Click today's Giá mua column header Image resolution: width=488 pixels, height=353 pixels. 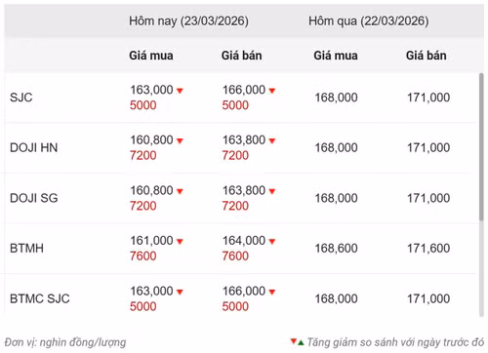[151, 56]
